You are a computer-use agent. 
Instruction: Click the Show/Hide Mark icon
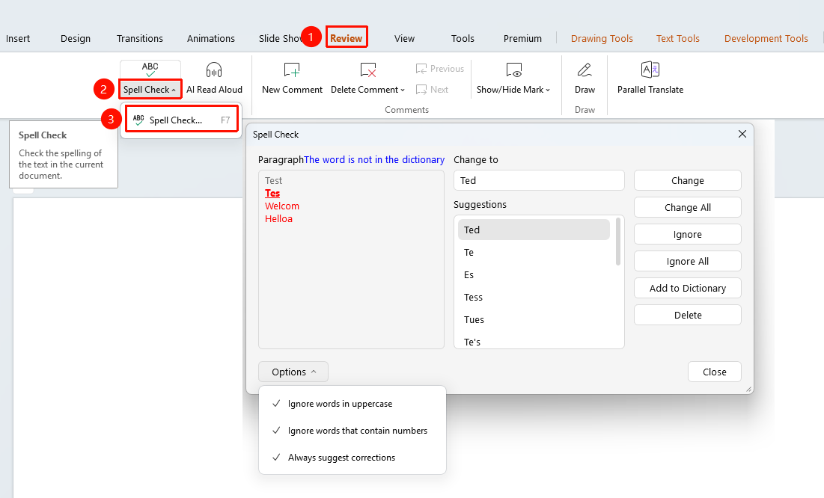click(513, 70)
